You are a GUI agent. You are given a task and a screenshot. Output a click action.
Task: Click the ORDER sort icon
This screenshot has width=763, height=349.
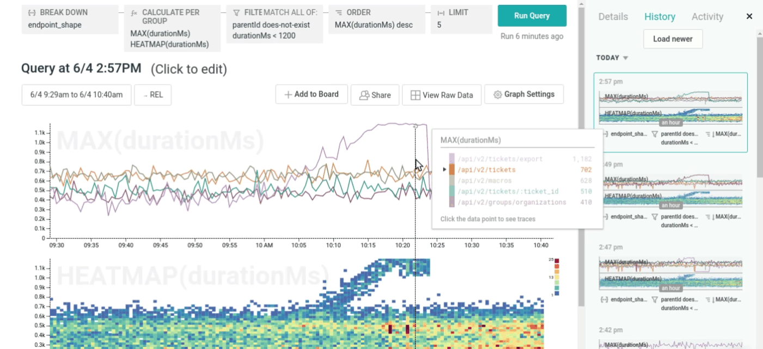pyautogui.click(x=339, y=12)
